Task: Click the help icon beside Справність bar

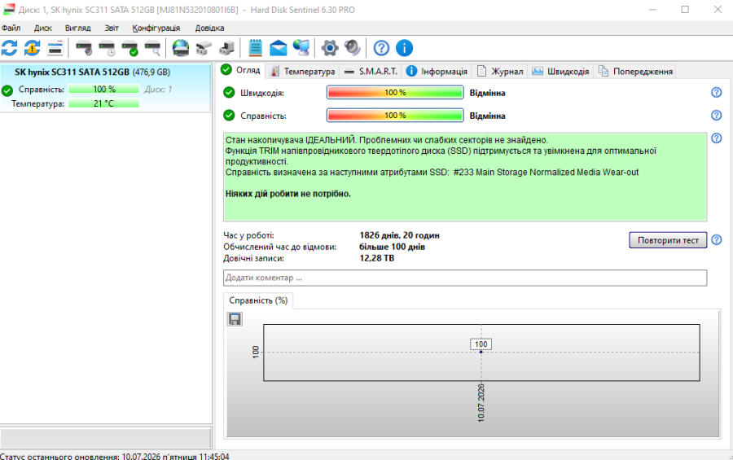Action: click(716, 115)
